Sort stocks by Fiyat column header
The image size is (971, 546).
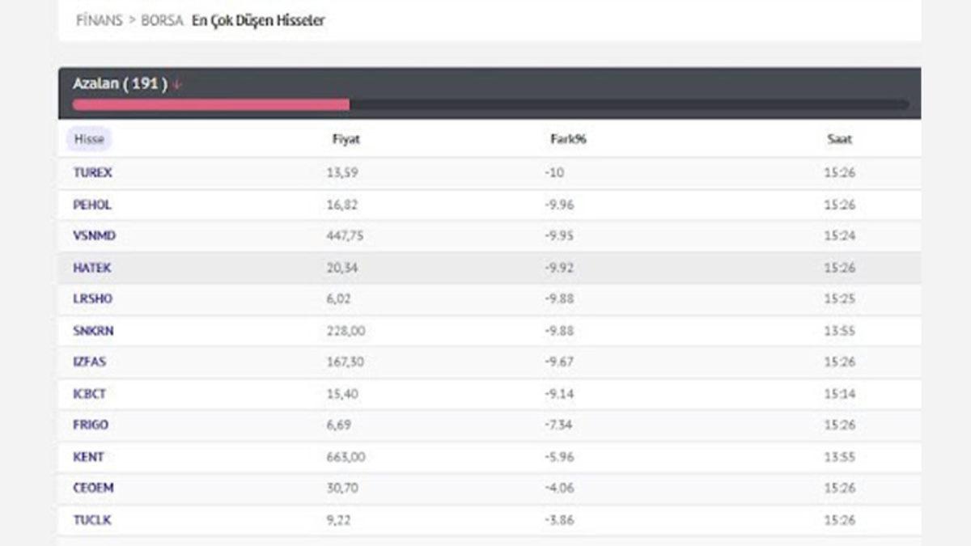point(348,139)
